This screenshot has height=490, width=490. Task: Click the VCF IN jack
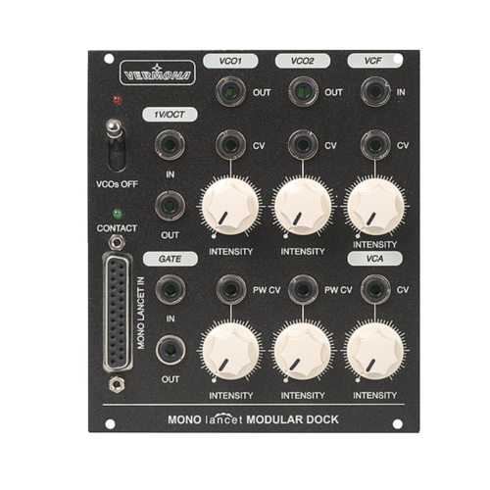[x=375, y=92]
